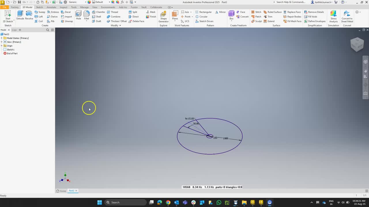Select Sketch1 in the browser tree

click(x=11, y=50)
